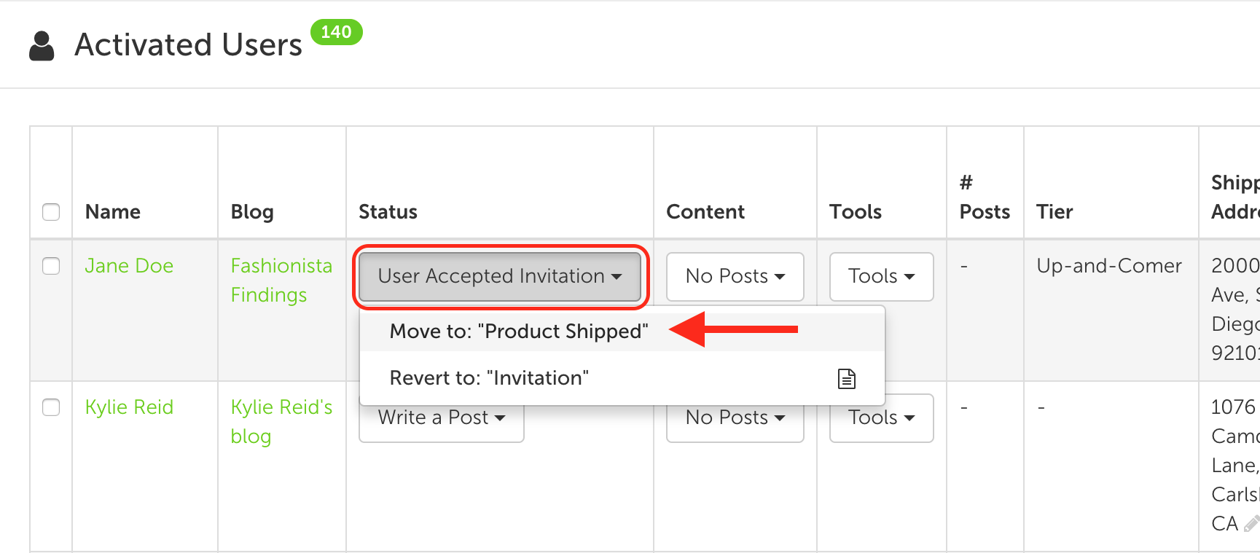
Task: Toggle the select-all checkbox in table header
Action: [51, 212]
